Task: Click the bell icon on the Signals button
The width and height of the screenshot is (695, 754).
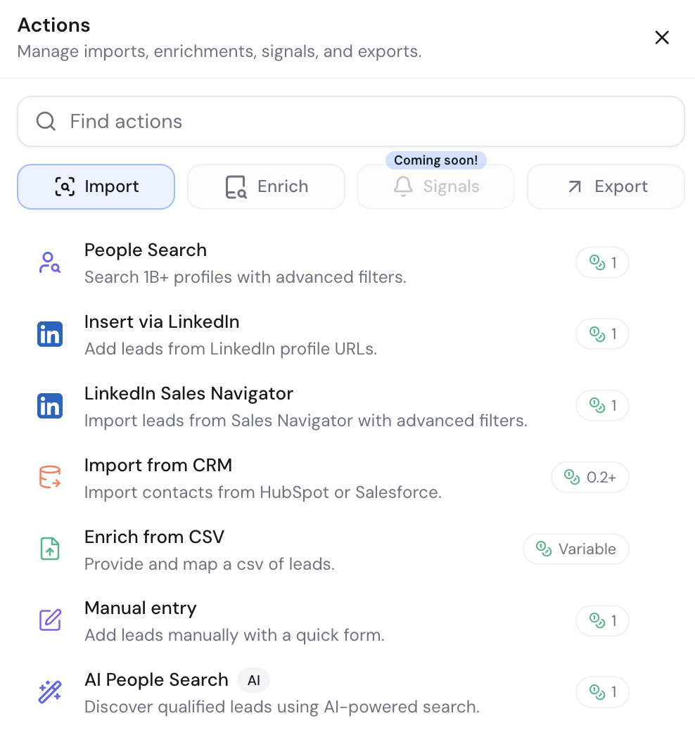Action: (403, 186)
